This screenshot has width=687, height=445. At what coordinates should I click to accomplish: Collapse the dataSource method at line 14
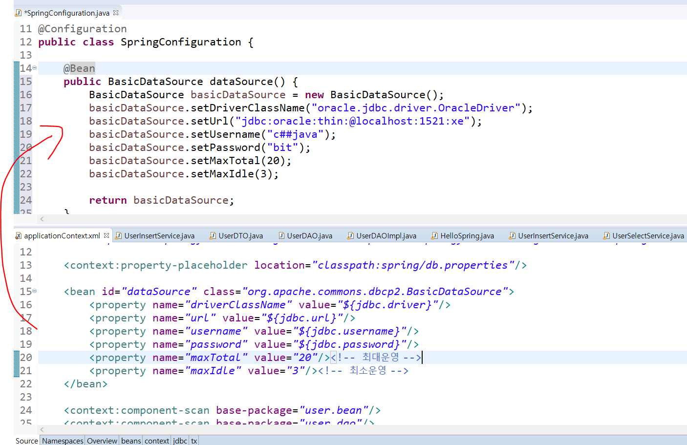(35, 68)
